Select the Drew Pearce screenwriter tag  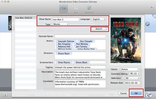[64, 62]
